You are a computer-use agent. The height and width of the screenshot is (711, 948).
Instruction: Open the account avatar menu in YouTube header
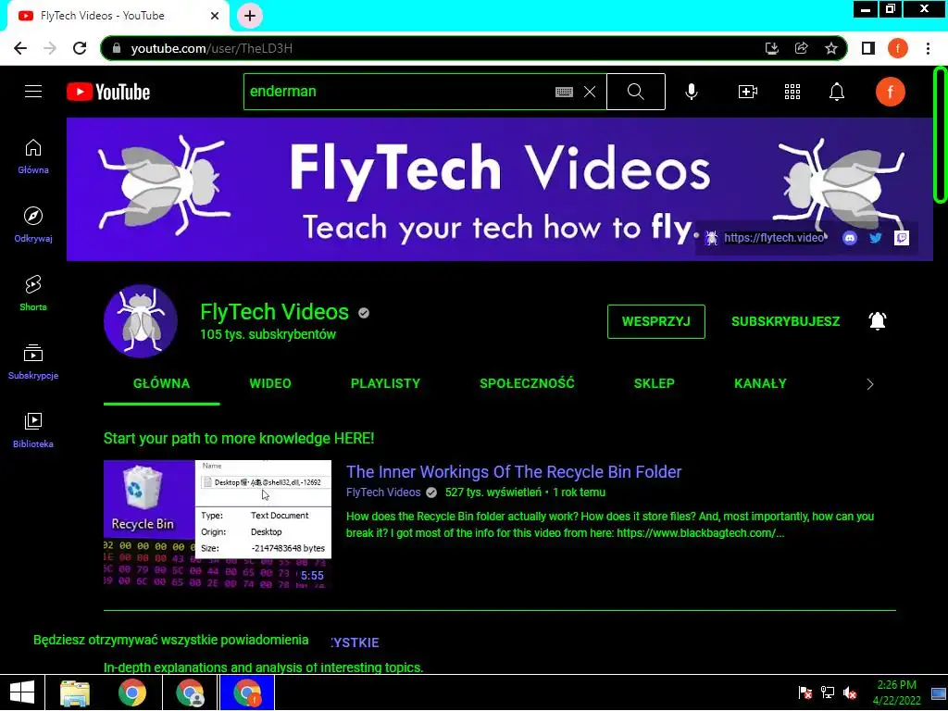point(890,92)
